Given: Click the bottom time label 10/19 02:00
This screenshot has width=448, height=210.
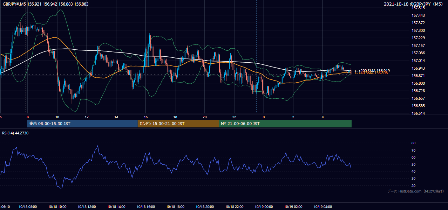Looking at the screenshot, I should (293, 207).
